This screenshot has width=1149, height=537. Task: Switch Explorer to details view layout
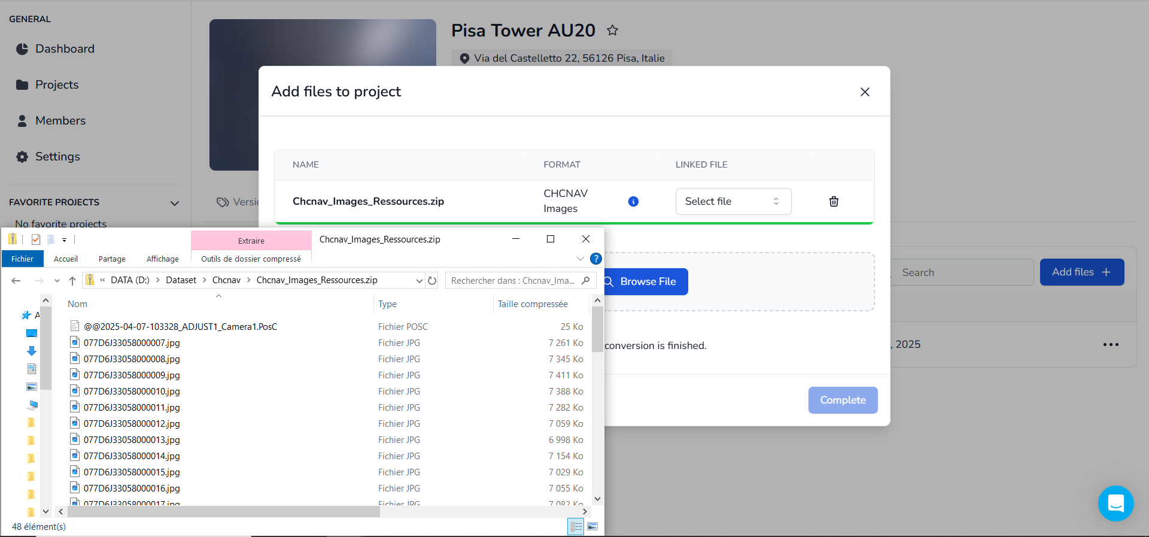576,527
